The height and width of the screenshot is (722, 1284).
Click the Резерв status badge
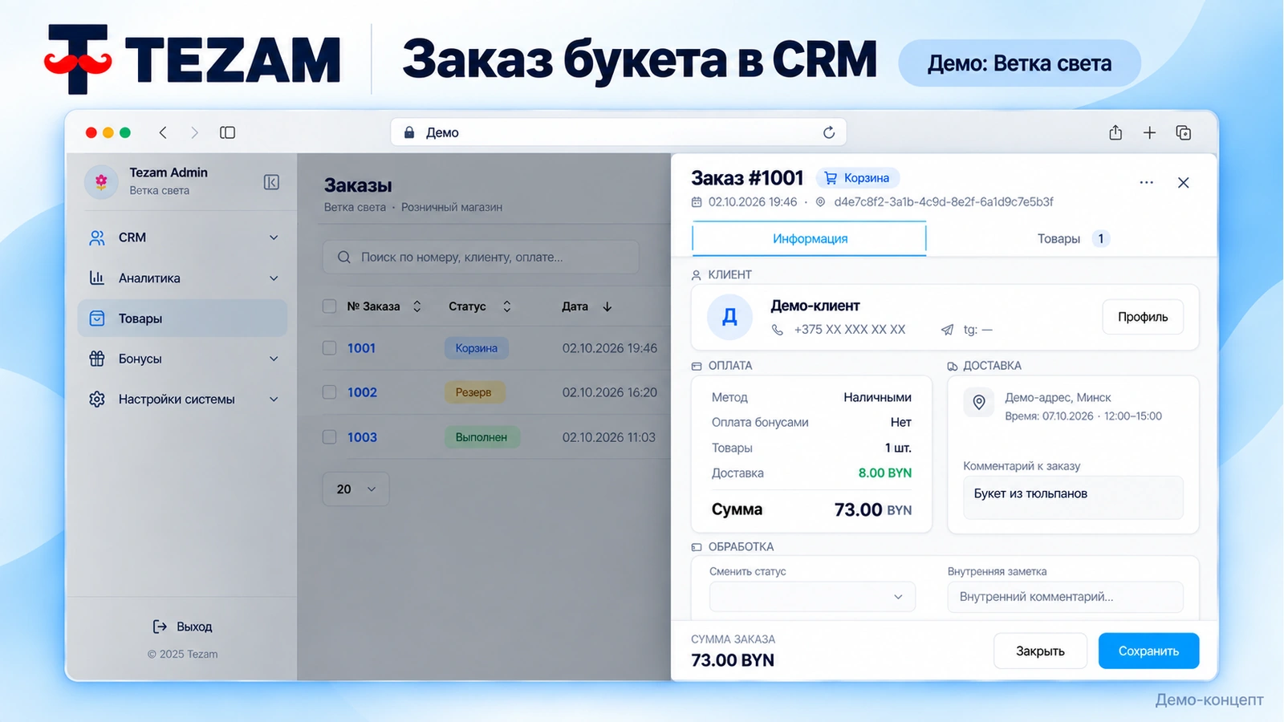pos(474,392)
